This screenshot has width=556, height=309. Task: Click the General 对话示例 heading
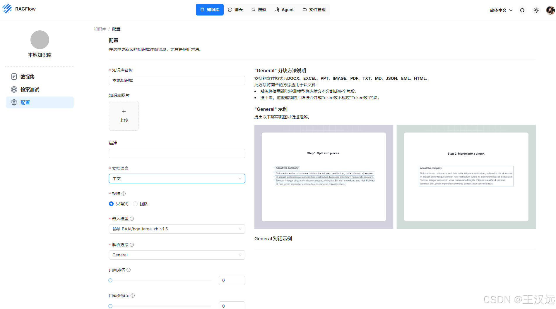click(x=273, y=239)
